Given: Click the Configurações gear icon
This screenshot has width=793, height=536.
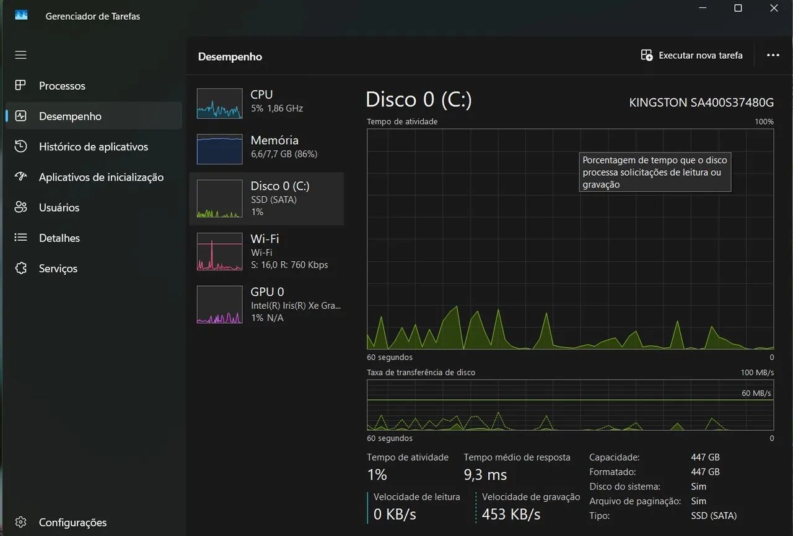Looking at the screenshot, I should click(20, 522).
